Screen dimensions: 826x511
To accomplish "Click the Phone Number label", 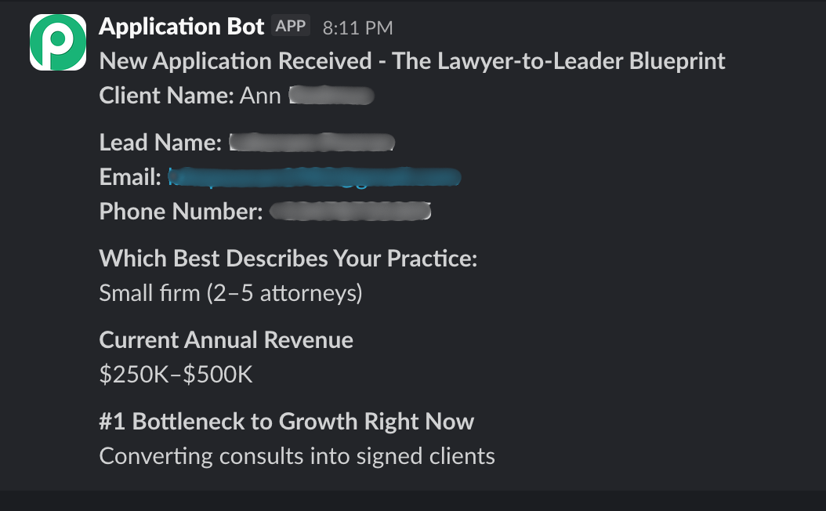I will point(181,212).
